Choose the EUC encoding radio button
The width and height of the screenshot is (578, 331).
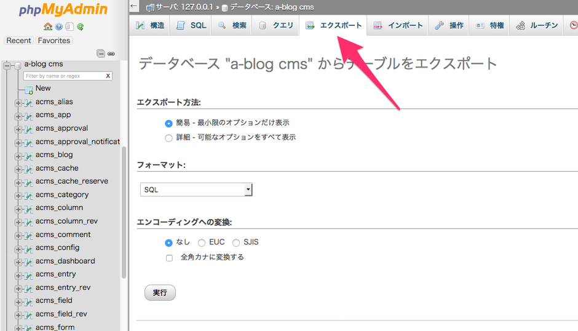(201, 243)
